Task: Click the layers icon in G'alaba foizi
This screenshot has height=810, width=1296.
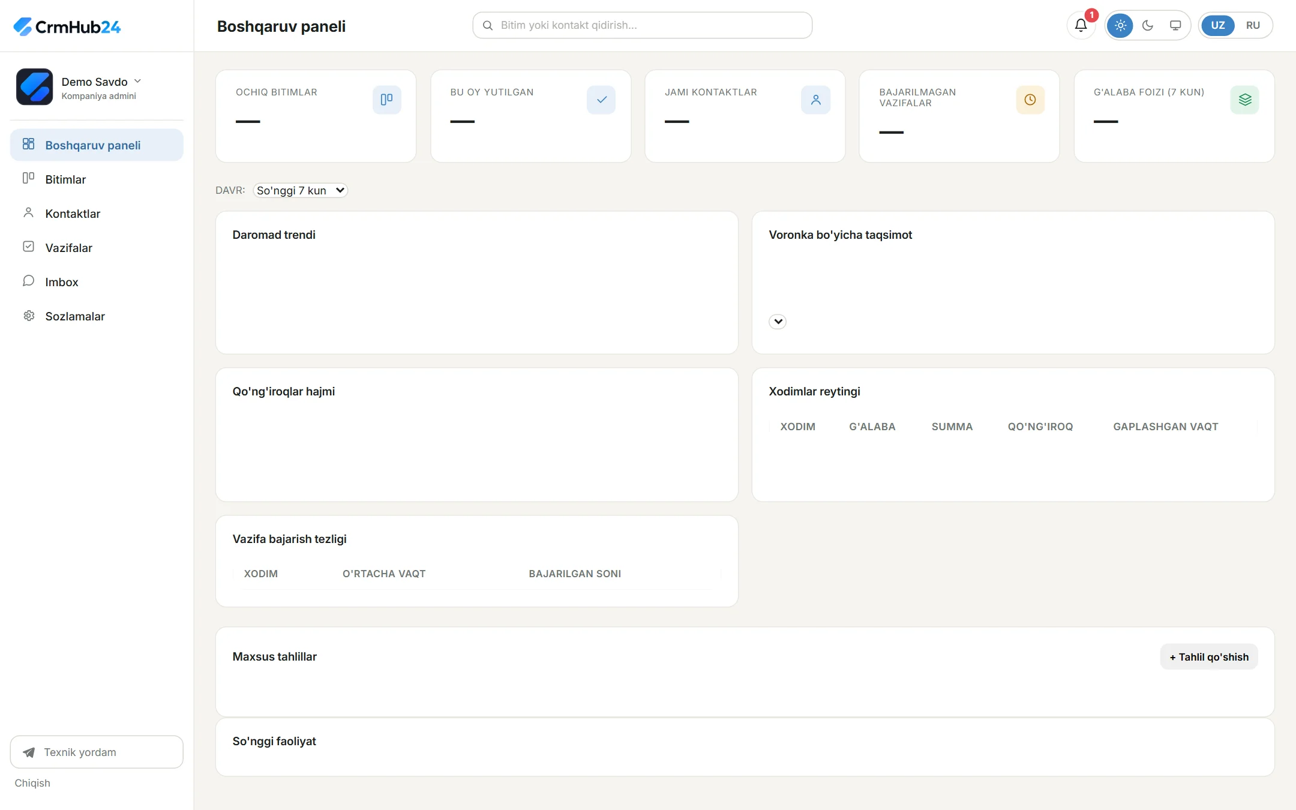Action: tap(1245, 100)
